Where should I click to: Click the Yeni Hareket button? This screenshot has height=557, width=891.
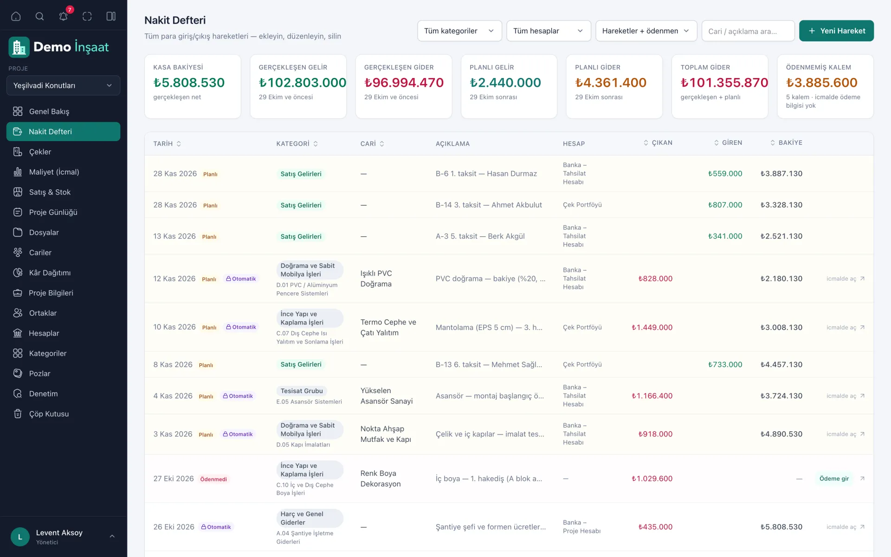(836, 31)
